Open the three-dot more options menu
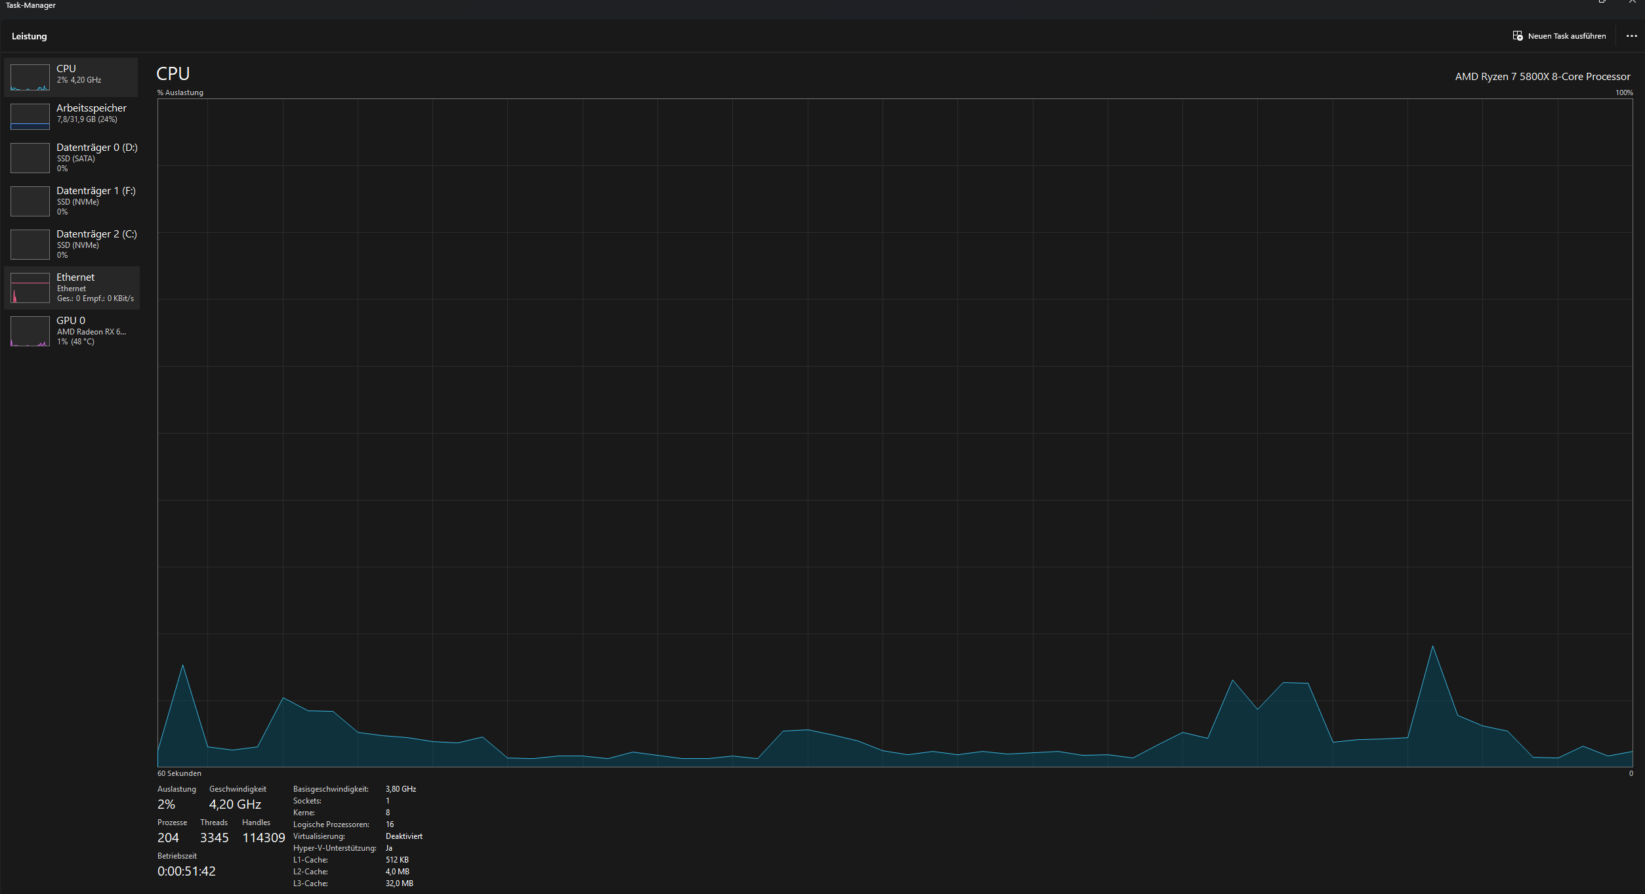The height and width of the screenshot is (894, 1645). [x=1631, y=36]
